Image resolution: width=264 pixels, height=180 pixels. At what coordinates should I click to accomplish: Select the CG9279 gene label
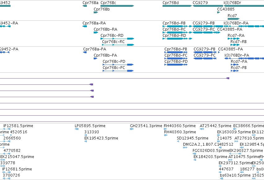coord(200,3)
